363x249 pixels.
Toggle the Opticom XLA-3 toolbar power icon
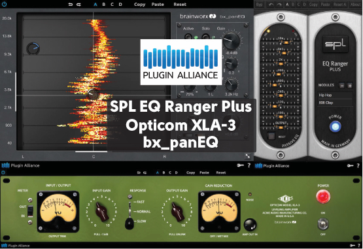point(3,173)
